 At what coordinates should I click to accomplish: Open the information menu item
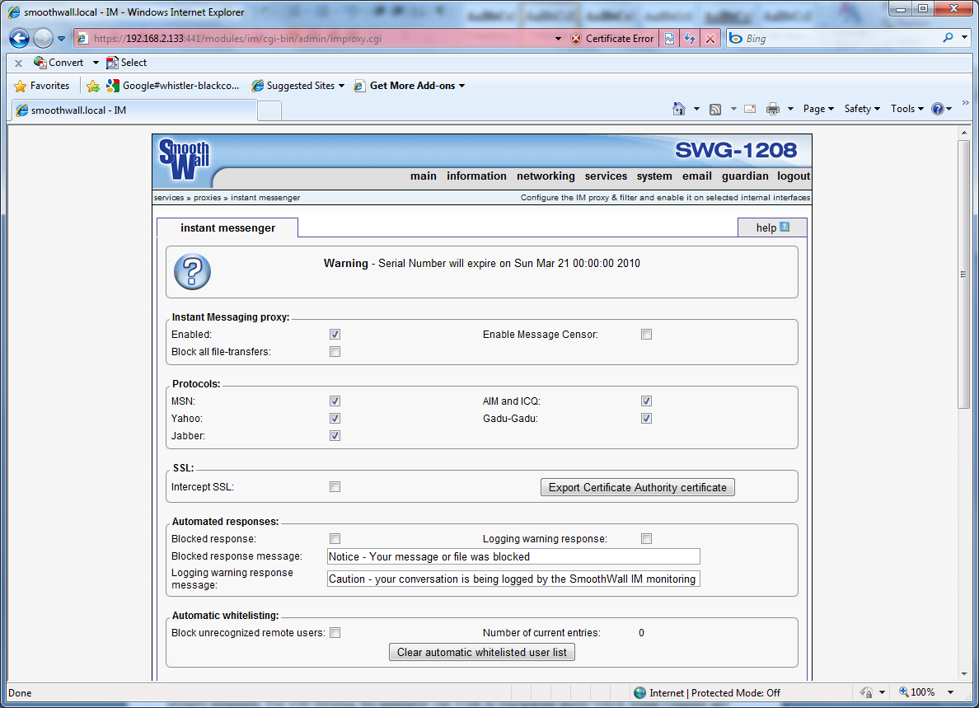(476, 176)
